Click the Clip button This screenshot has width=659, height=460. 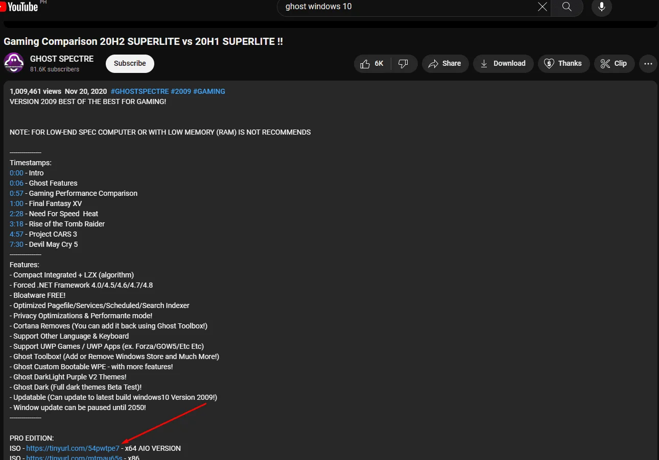click(x=614, y=64)
